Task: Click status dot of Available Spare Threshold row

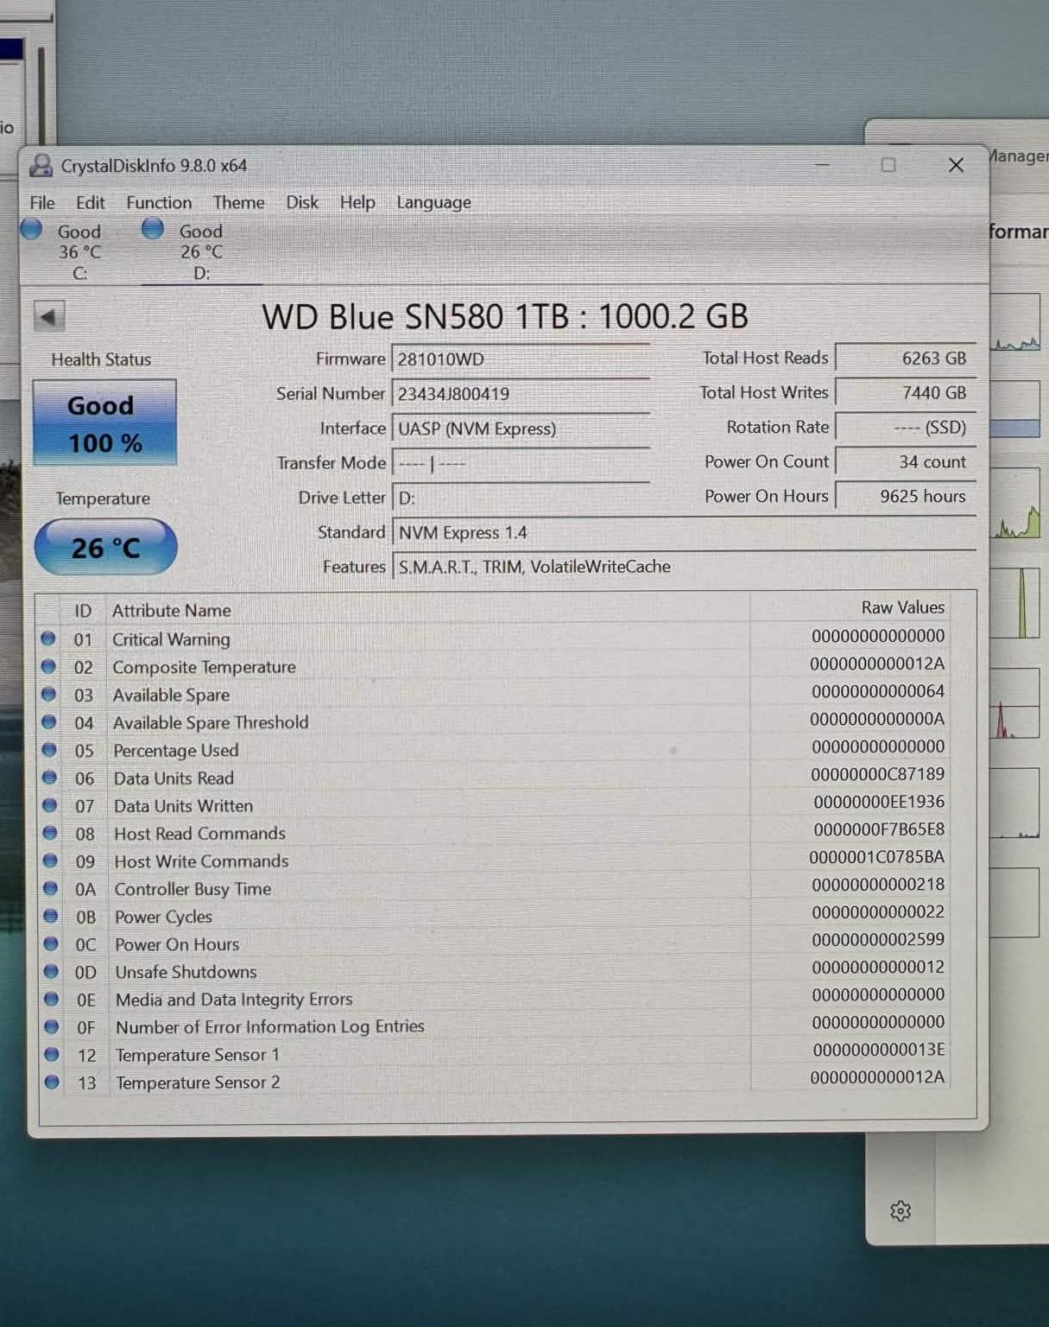Action: point(49,721)
